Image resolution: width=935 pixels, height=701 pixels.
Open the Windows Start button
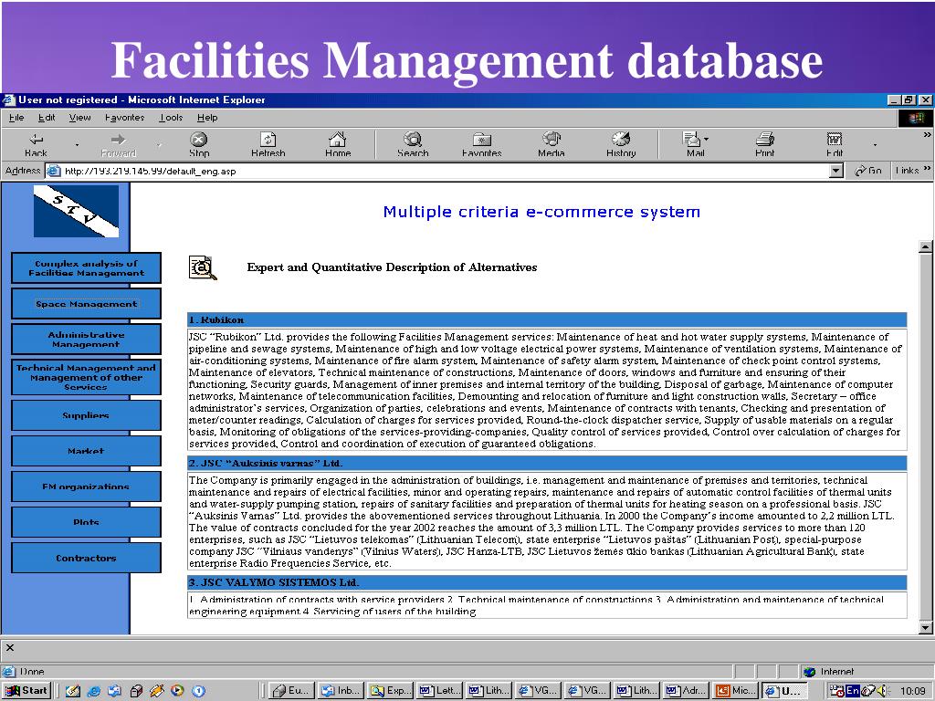[x=26, y=690]
